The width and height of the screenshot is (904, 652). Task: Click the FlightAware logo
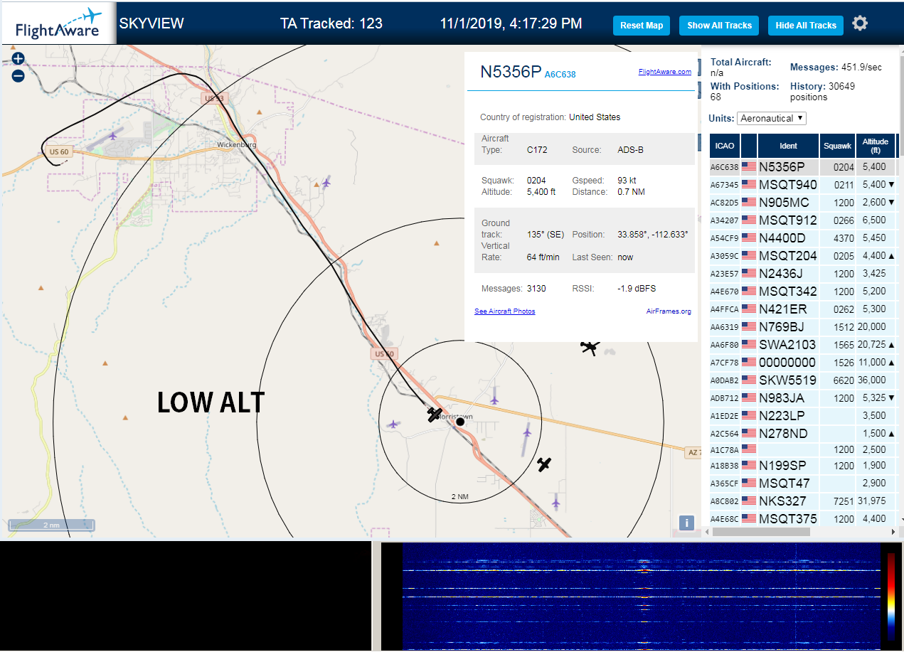[x=58, y=23]
